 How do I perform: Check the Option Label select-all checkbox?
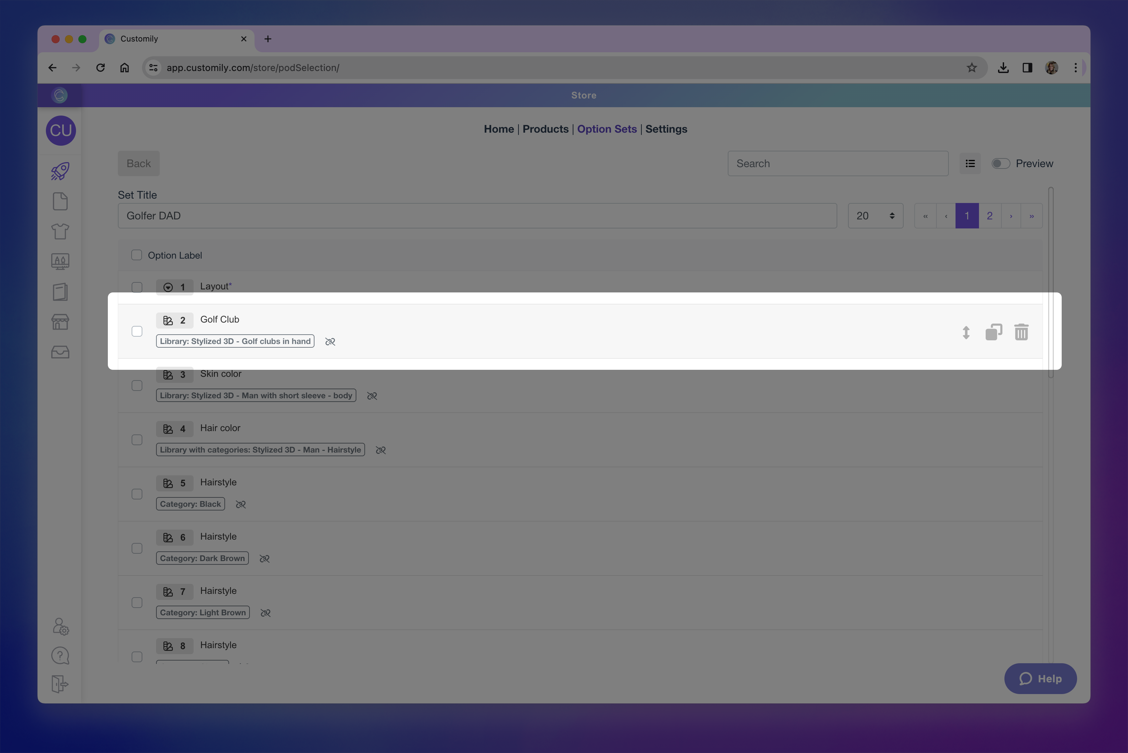(136, 255)
